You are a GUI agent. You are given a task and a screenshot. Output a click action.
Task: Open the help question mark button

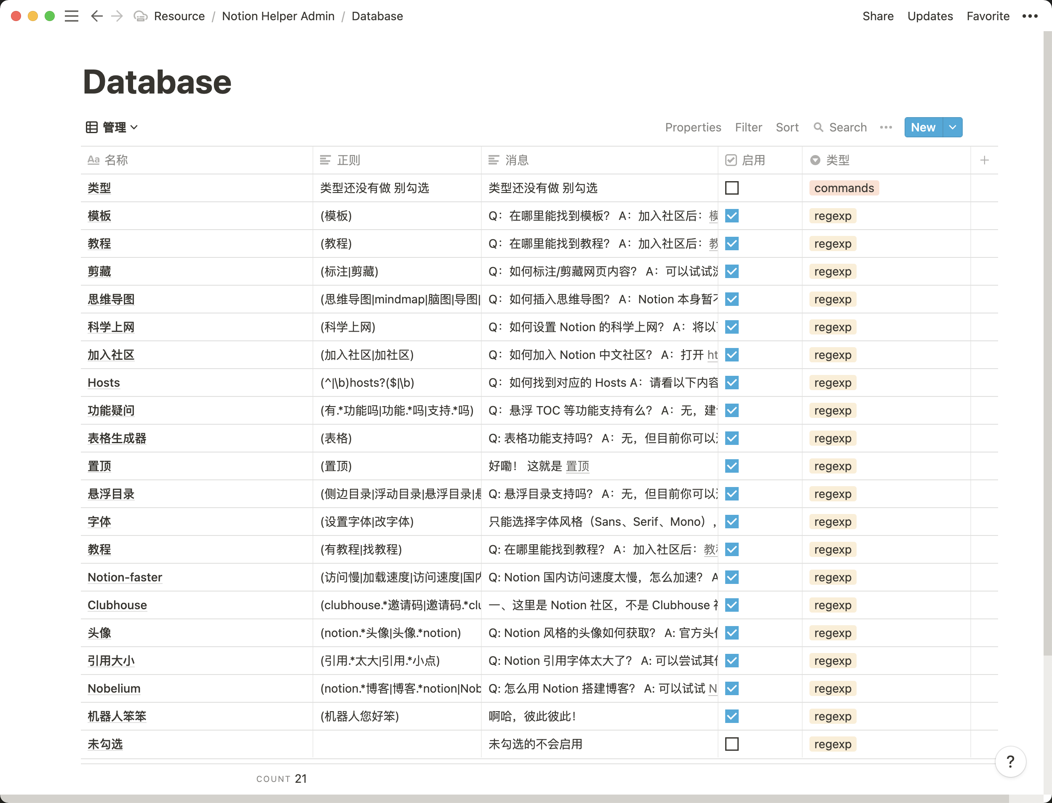(x=1010, y=761)
